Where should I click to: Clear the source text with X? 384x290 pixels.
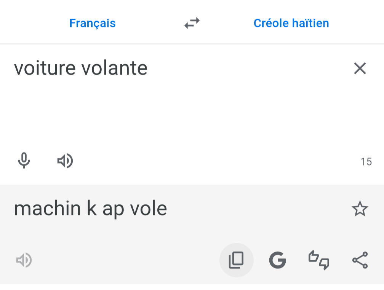(x=360, y=69)
